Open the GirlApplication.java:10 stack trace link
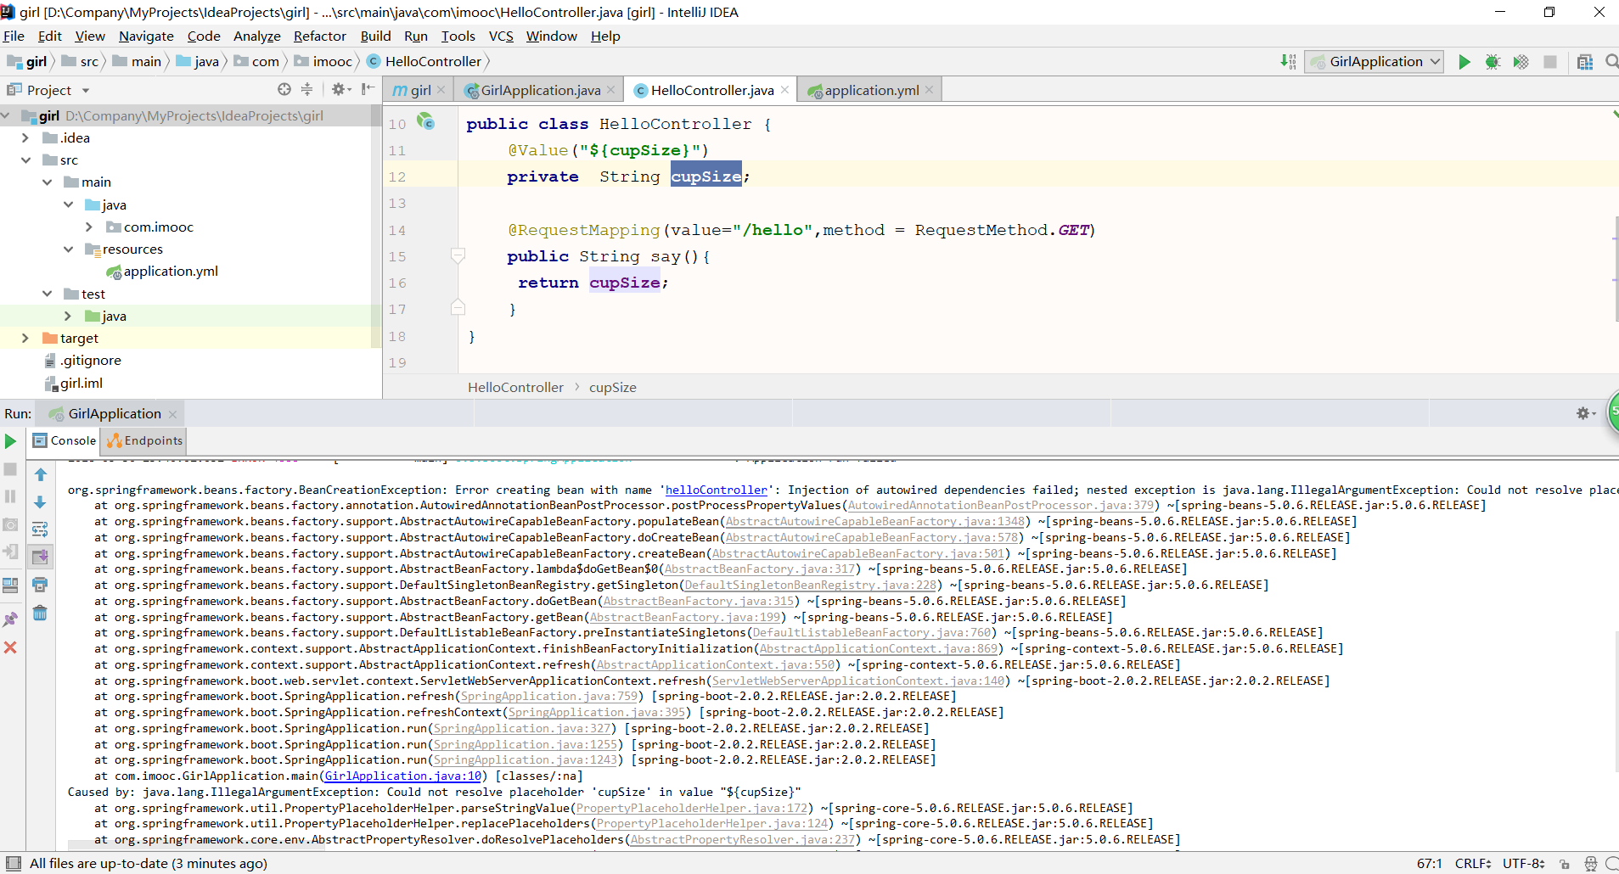Viewport: 1619px width, 874px height. point(403,776)
